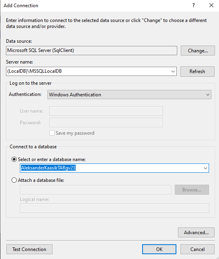Choose the 'Attach a database file' radio button
Image resolution: width=219 pixels, height=259 pixels.
point(14,180)
